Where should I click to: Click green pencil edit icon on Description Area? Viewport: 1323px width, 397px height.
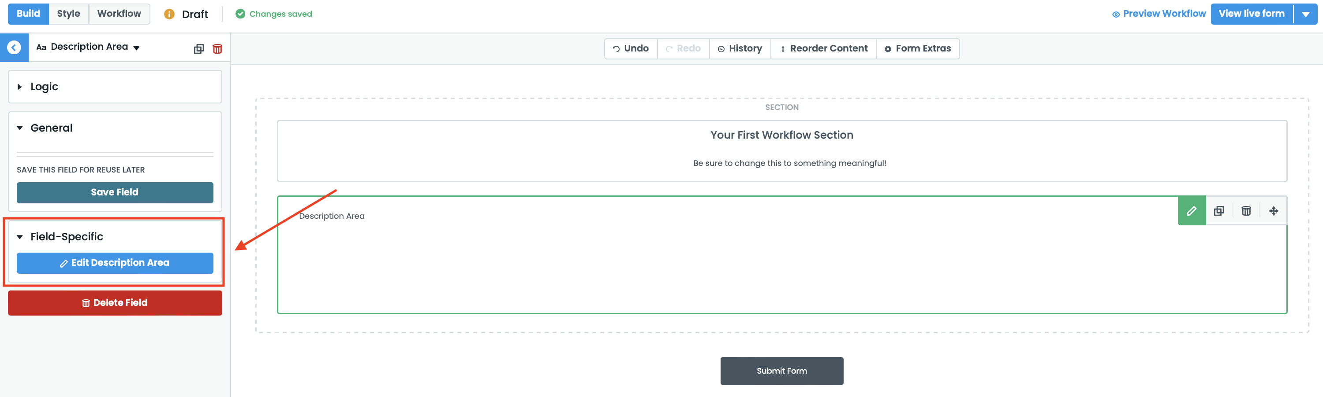(1191, 210)
